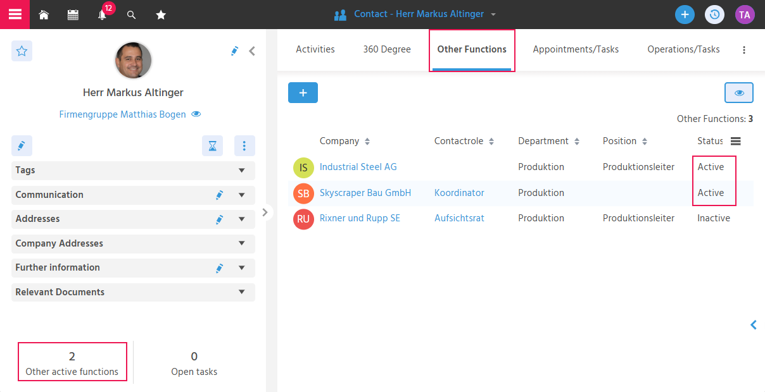The width and height of the screenshot is (765, 392).
Task: Add a new function with plus button
Action: coord(303,93)
